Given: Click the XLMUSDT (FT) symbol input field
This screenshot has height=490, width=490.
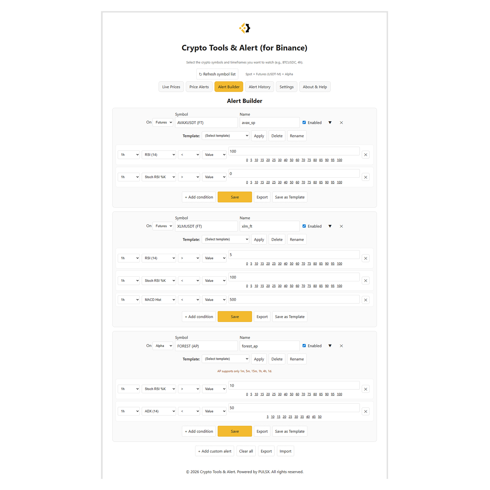Looking at the screenshot, I should click(206, 226).
